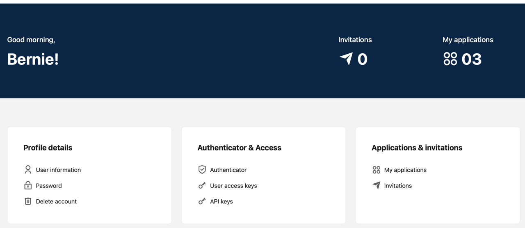
Task: Click the invitations count 0 in header
Action: pos(362,59)
